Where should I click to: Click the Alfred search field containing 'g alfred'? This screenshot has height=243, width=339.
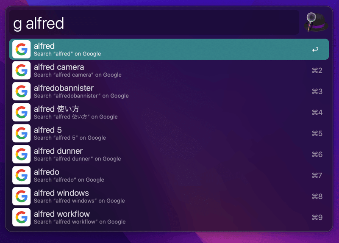click(154, 22)
